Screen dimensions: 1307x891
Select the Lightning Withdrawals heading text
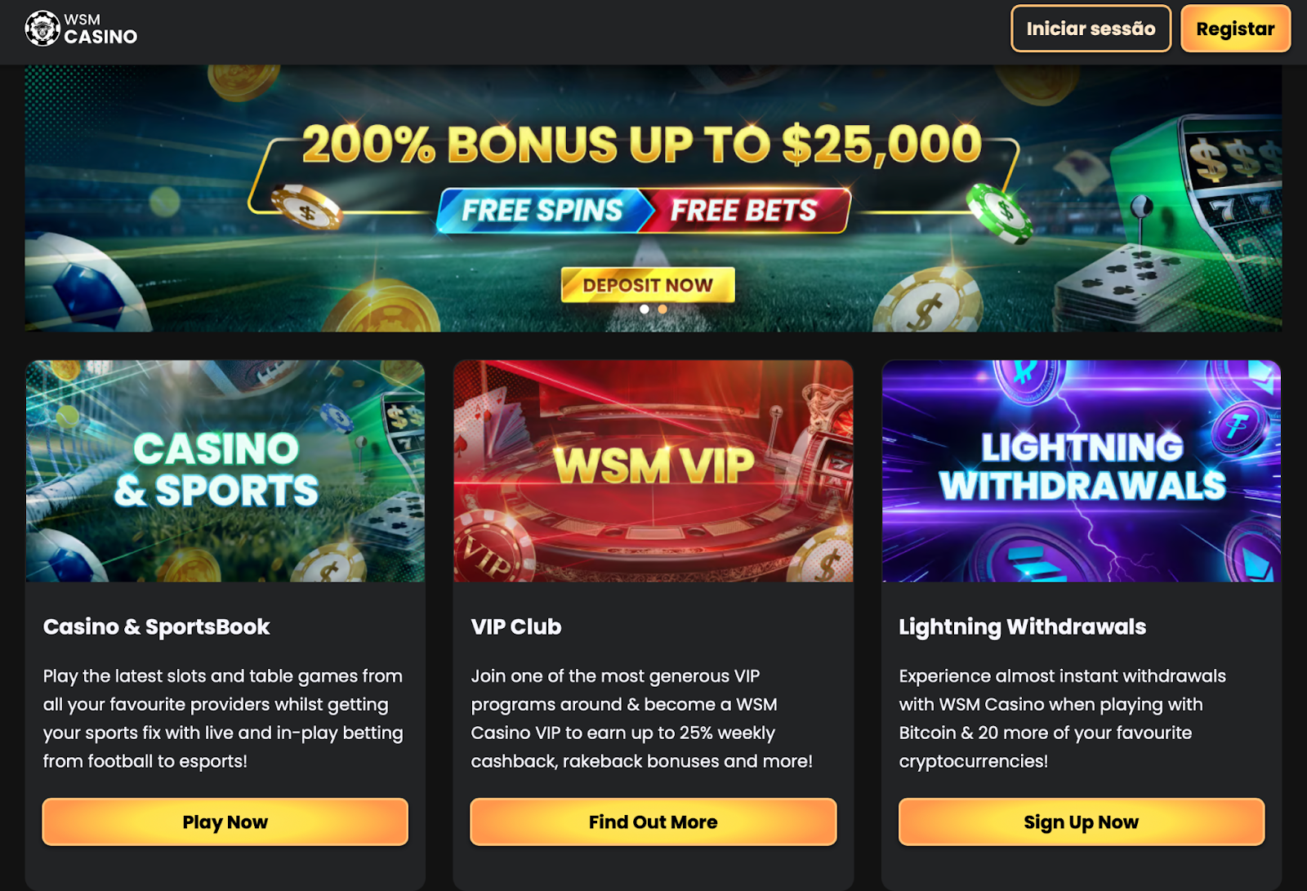(x=1023, y=627)
